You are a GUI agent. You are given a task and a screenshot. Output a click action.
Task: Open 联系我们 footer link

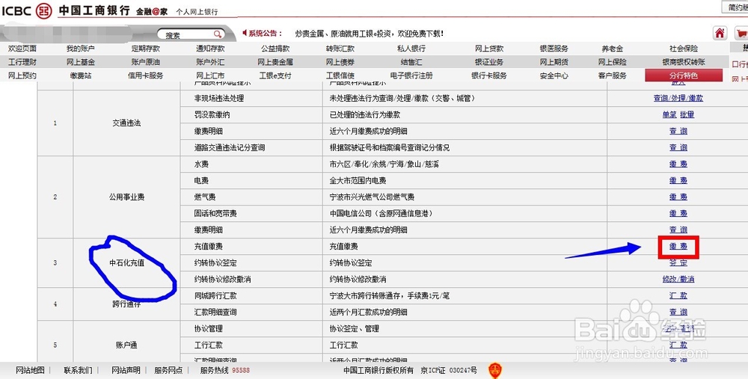79,370
